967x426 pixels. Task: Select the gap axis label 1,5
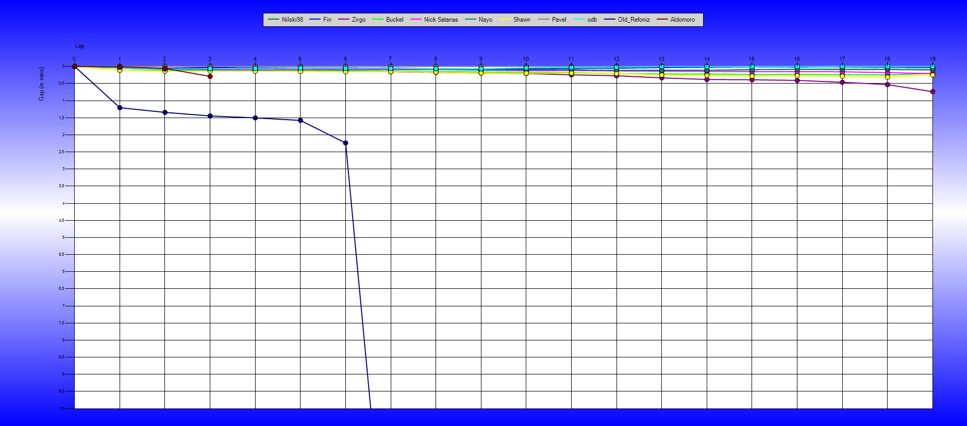[61, 118]
